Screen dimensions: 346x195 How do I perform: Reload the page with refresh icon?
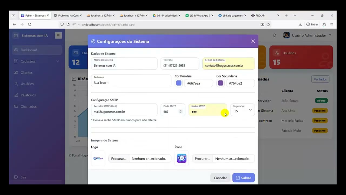[30, 24]
